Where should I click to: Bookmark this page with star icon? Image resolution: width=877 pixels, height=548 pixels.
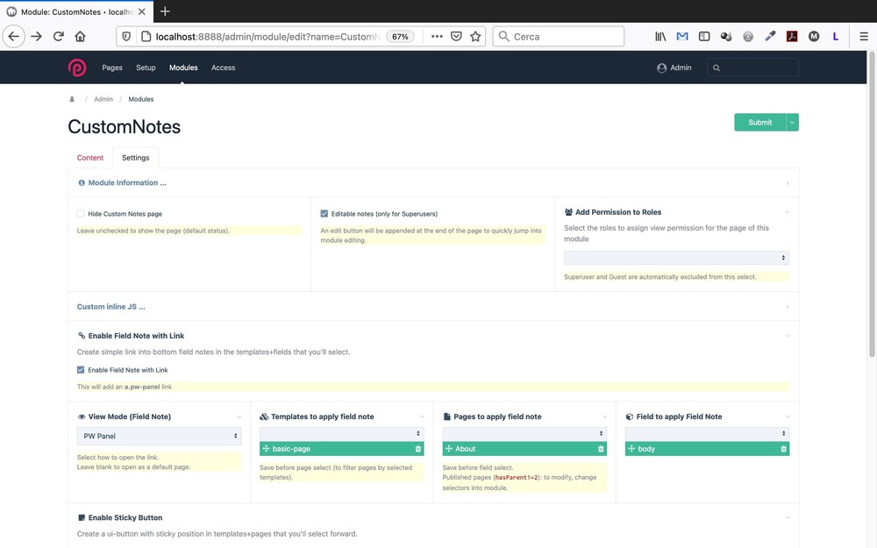(475, 37)
